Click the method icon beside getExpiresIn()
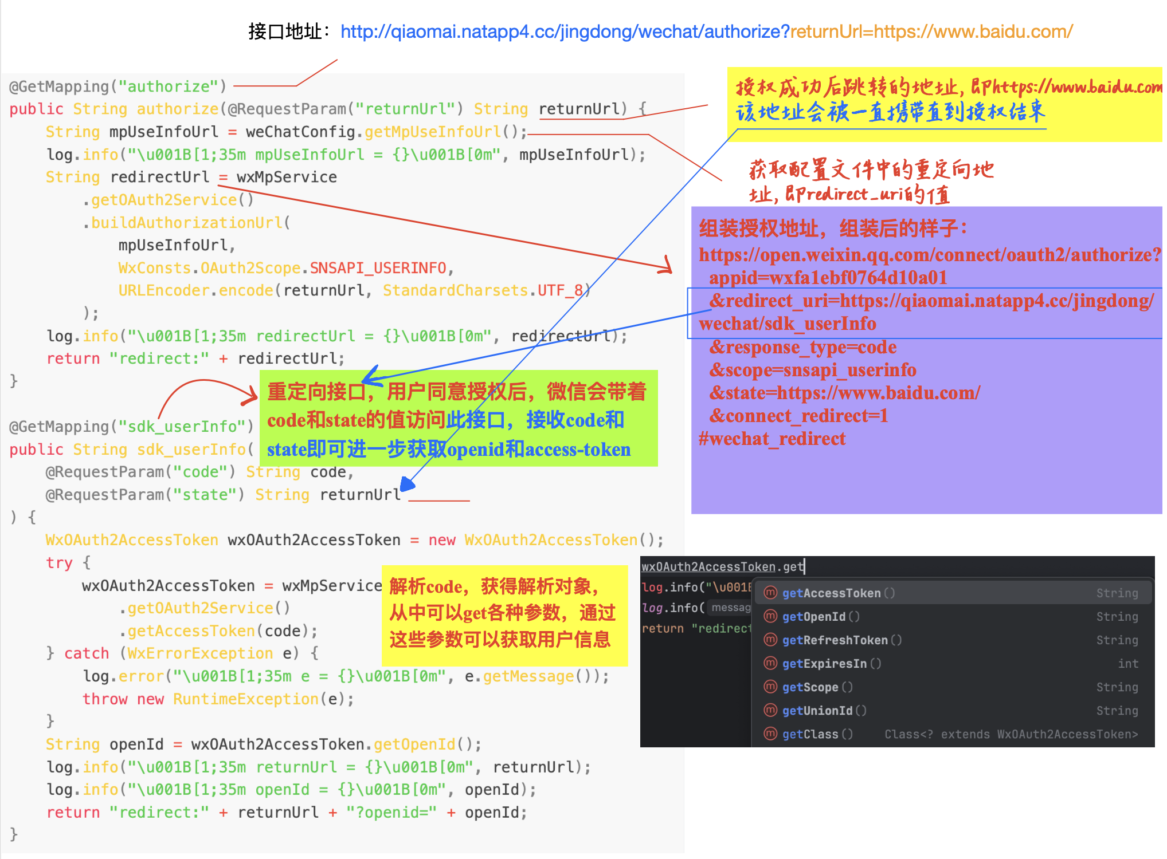 pos(771,663)
